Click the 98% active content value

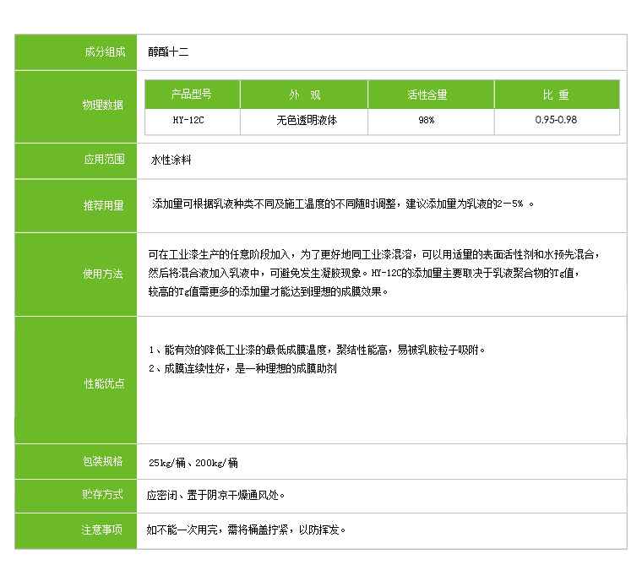(x=427, y=120)
